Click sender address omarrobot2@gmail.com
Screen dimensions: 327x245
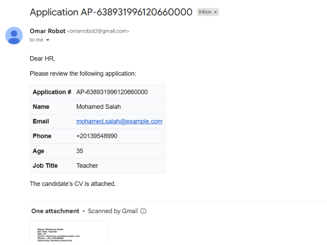98,31
